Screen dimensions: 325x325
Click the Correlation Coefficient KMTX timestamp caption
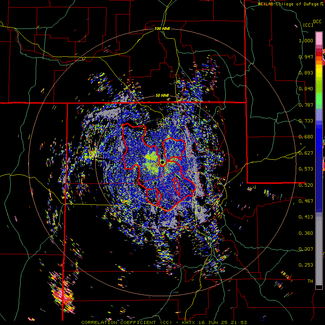click(164, 322)
